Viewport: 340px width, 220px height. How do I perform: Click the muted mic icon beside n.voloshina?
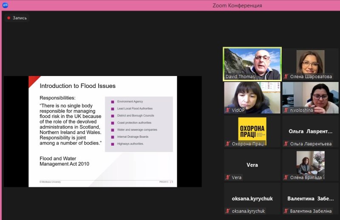(x=286, y=110)
